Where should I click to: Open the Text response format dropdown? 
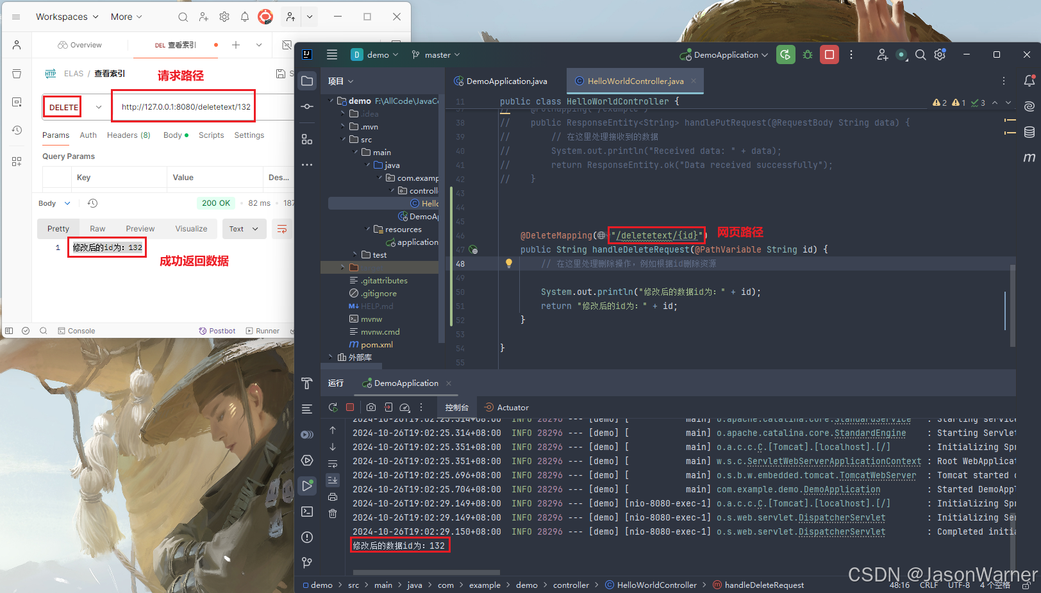click(x=244, y=229)
